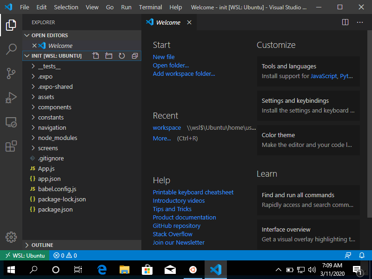The height and width of the screenshot is (279, 372).
Task: Click the New File icon in INIT header
Action: (x=96, y=56)
